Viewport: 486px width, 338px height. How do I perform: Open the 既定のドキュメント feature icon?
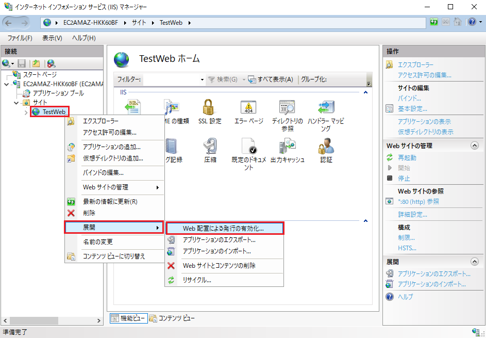tap(248, 154)
